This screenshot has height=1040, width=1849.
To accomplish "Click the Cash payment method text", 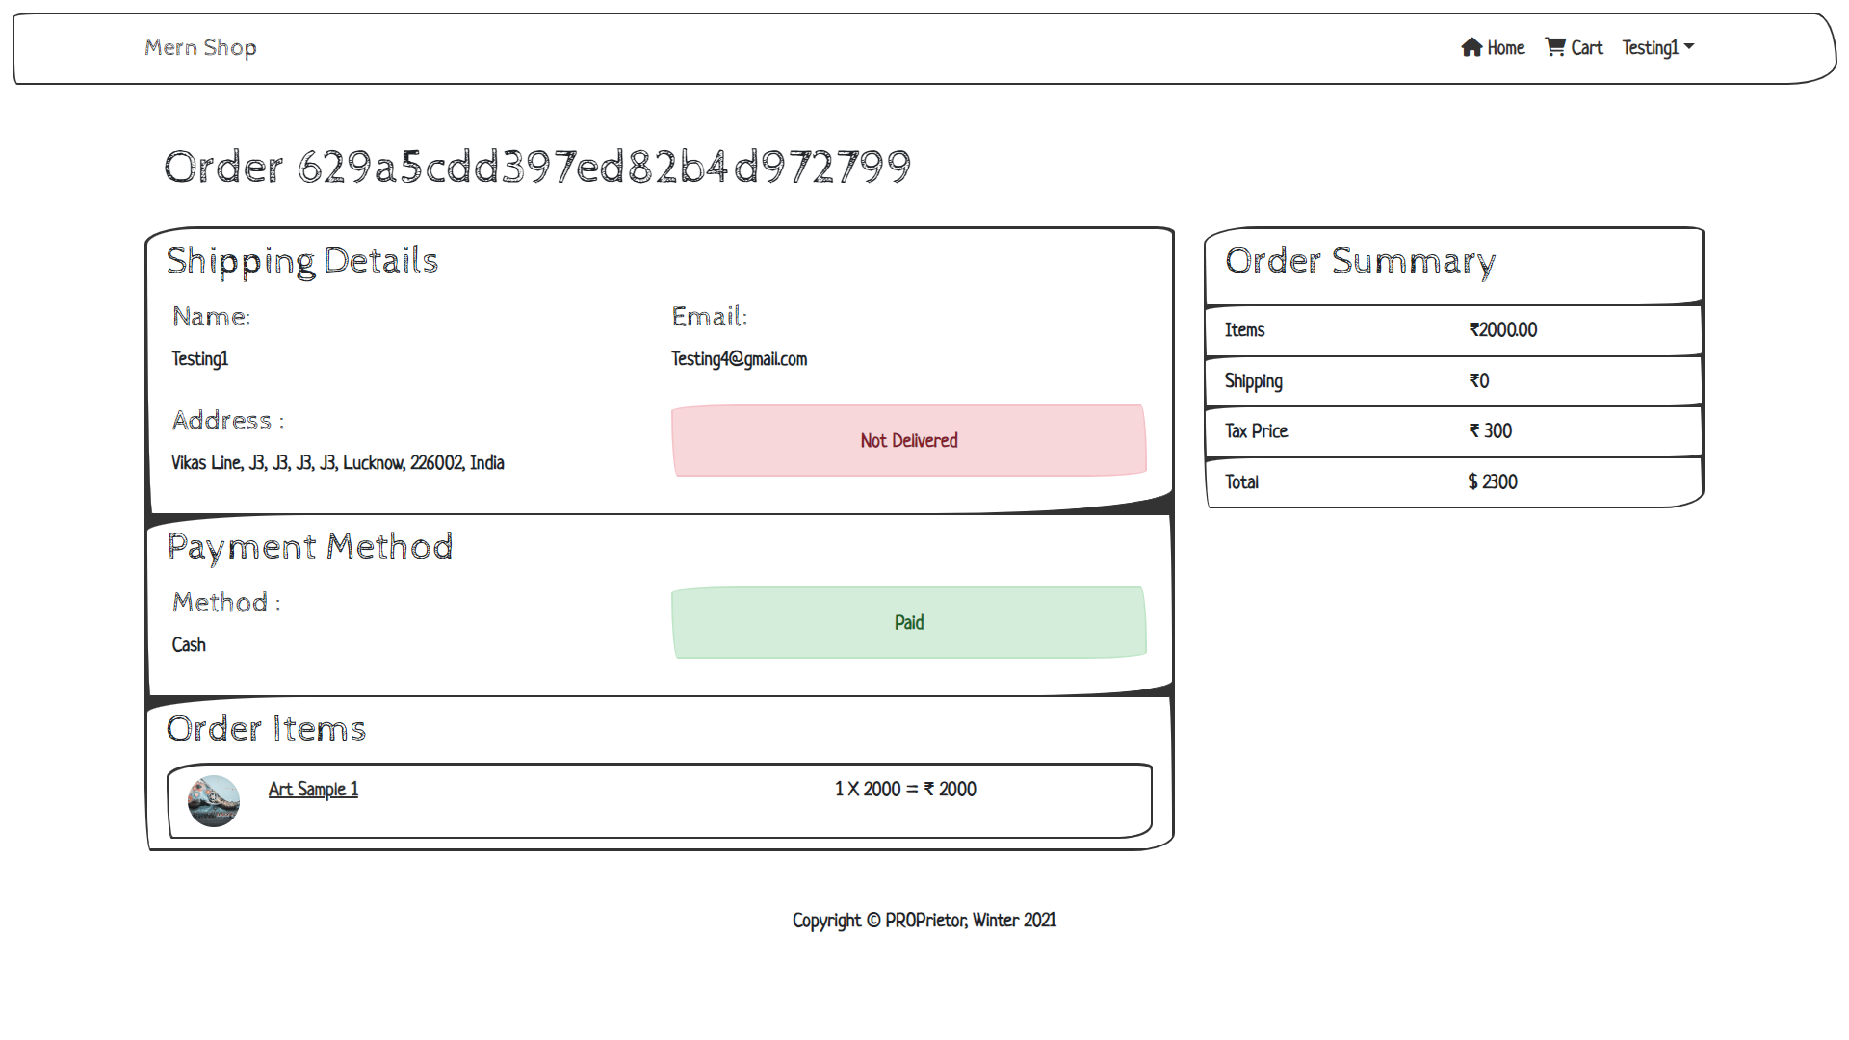I will click(x=189, y=645).
